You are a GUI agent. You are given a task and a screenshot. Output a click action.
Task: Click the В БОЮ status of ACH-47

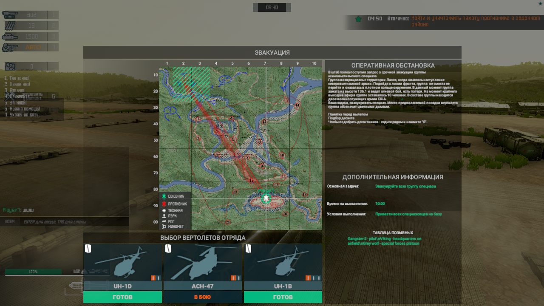click(x=202, y=297)
